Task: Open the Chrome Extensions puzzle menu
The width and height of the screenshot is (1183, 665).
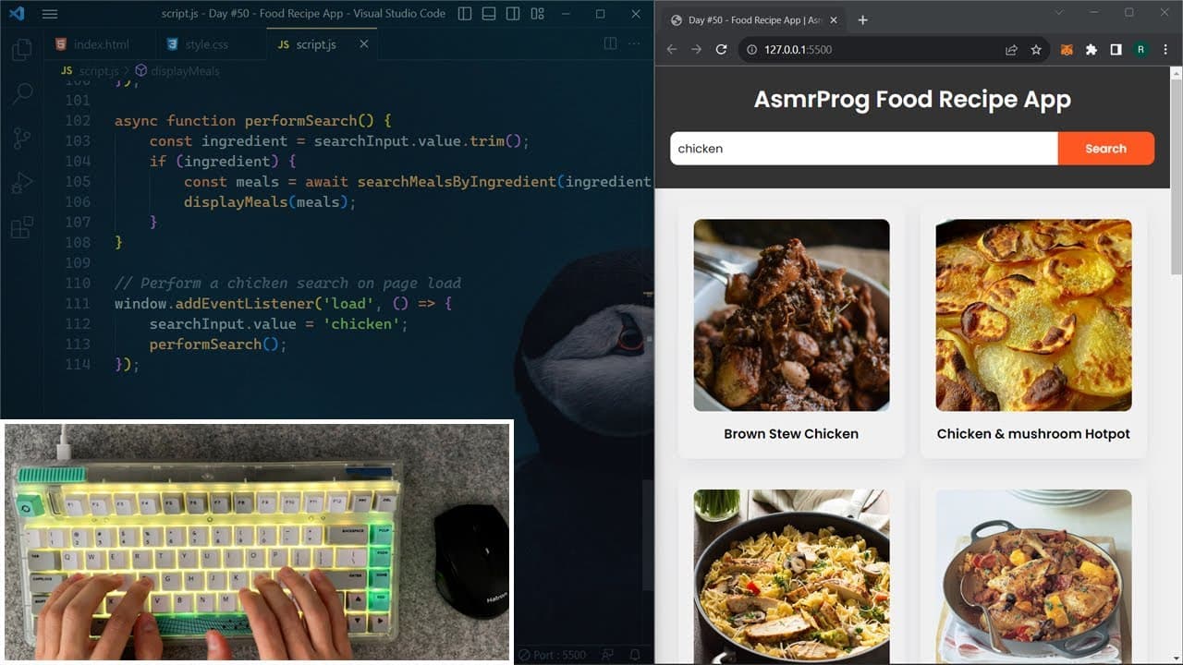Action: click(x=1092, y=50)
